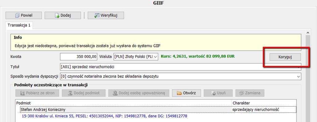The image size is (317, 122).
Task: Open the Waluta currency dropdown
Action: tap(136, 57)
